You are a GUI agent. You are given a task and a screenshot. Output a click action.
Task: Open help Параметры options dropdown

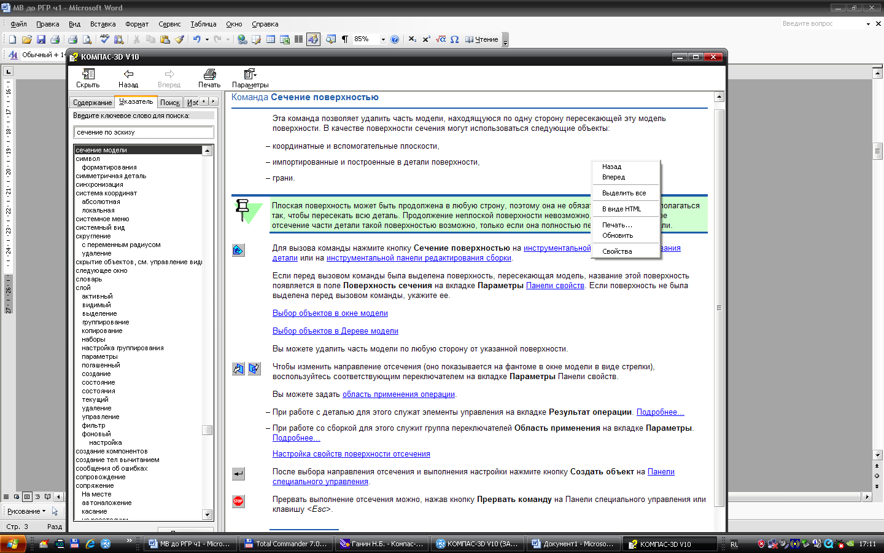point(250,78)
